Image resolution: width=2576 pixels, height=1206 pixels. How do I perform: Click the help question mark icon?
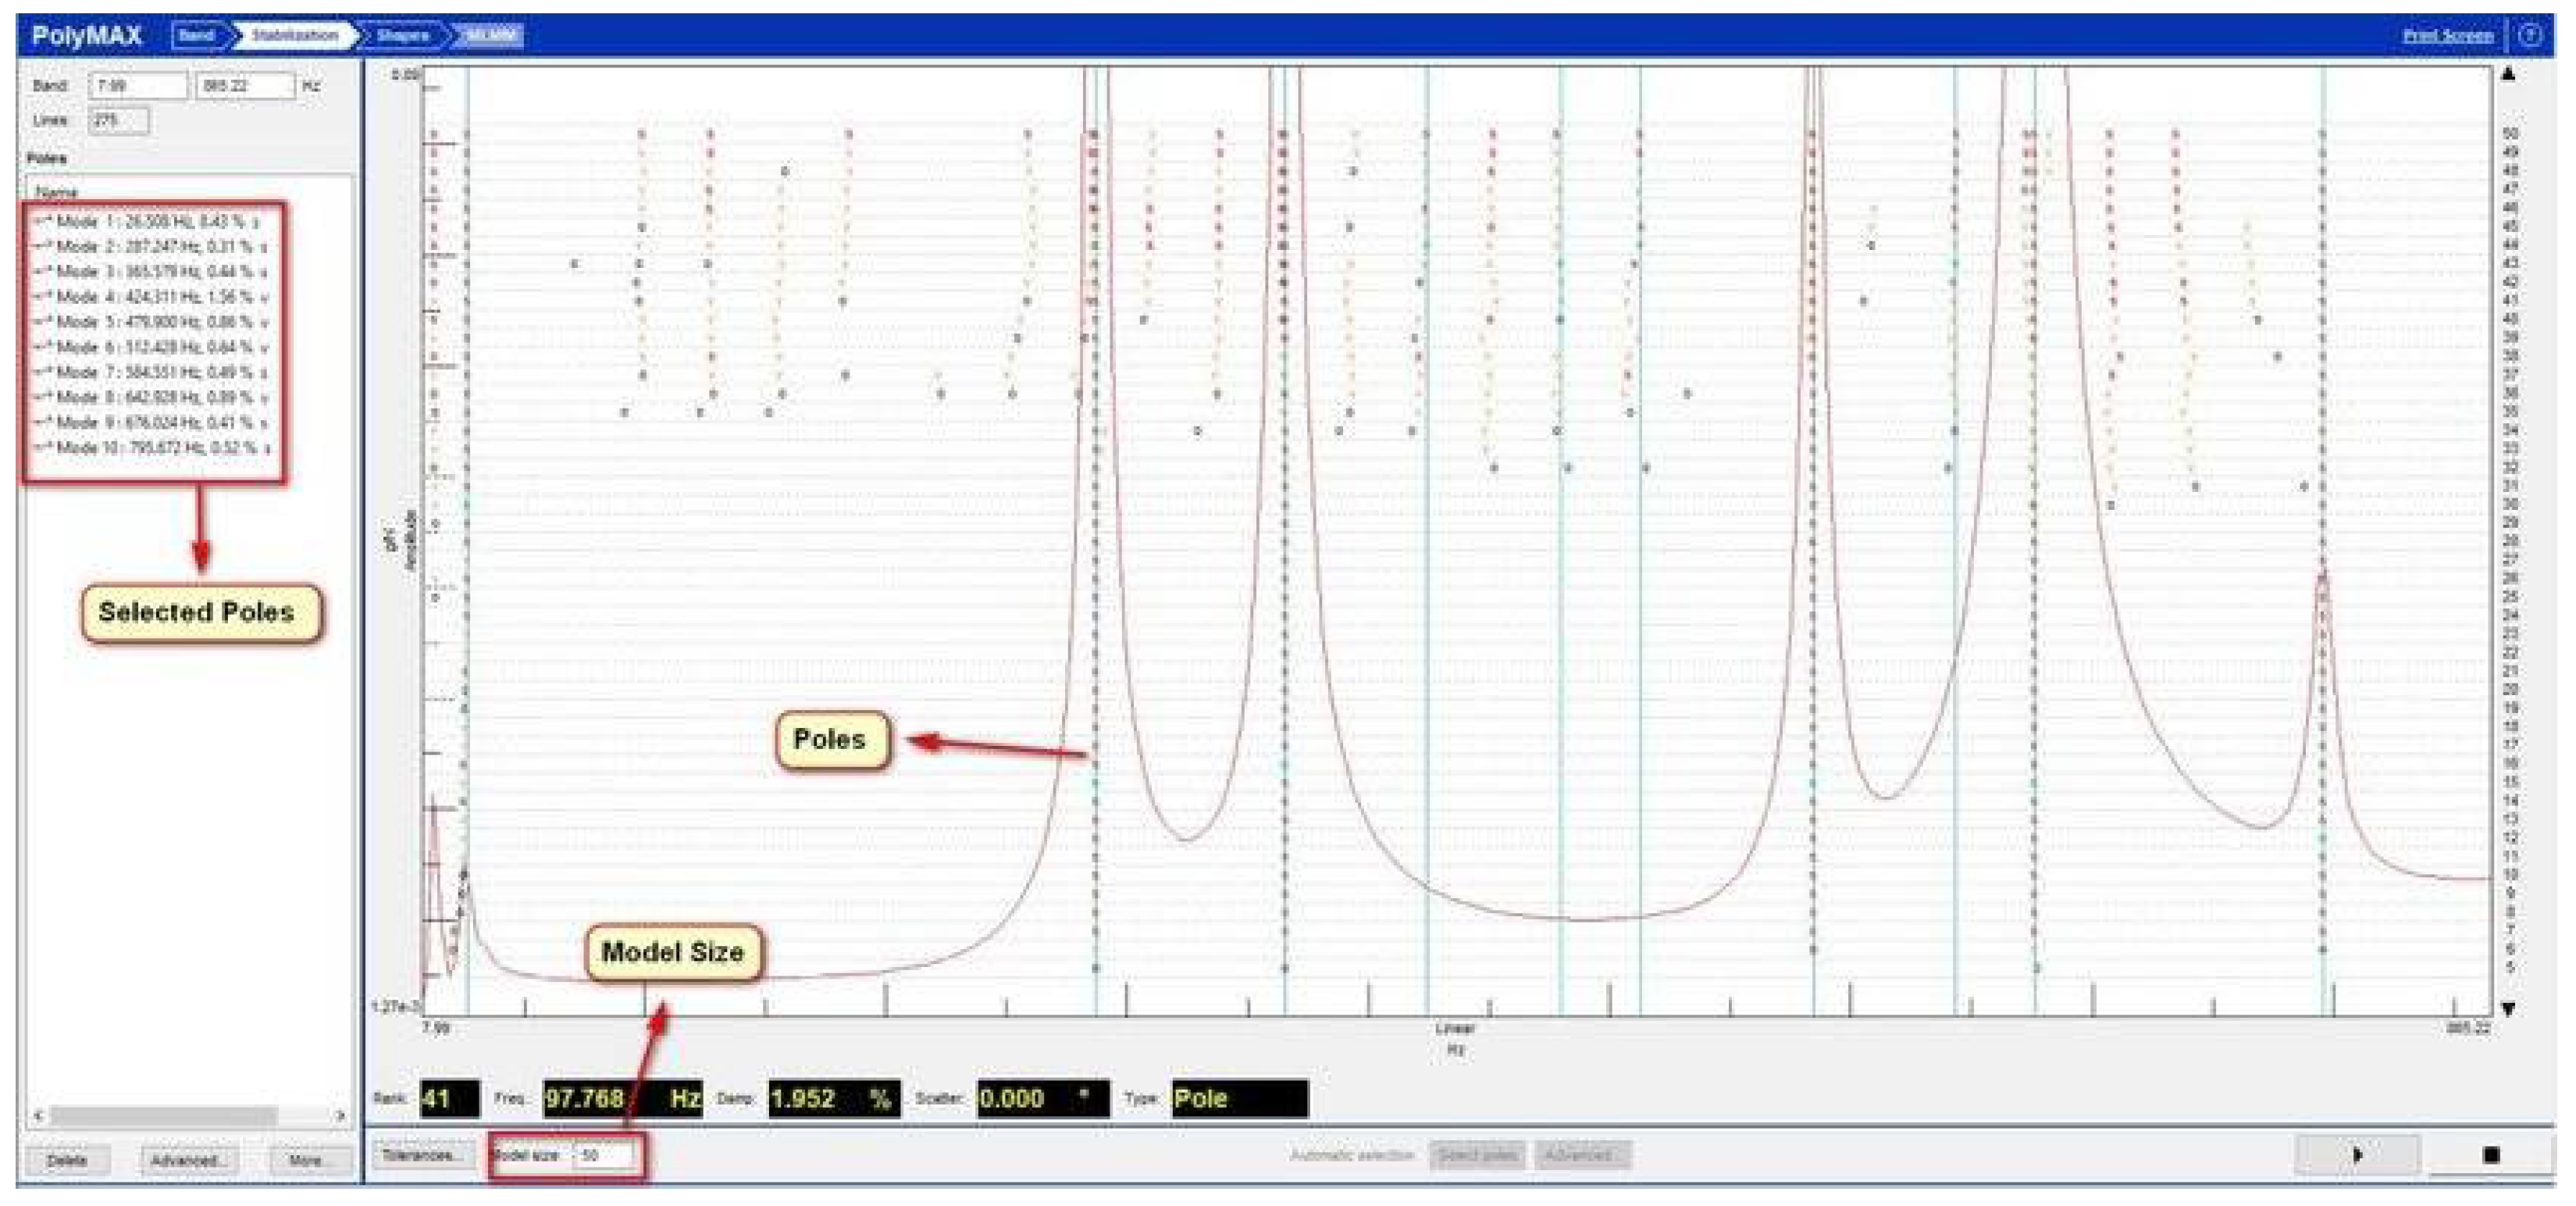click(2529, 36)
